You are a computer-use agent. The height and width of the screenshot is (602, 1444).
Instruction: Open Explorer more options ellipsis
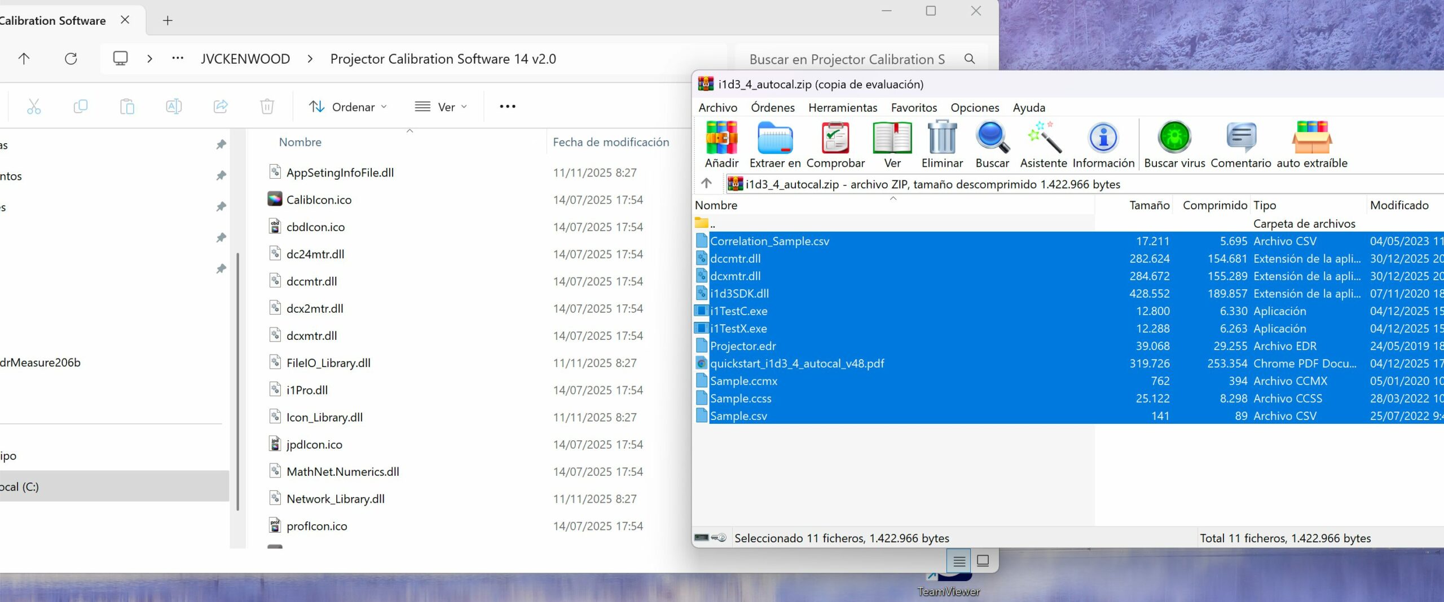(x=507, y=106)
